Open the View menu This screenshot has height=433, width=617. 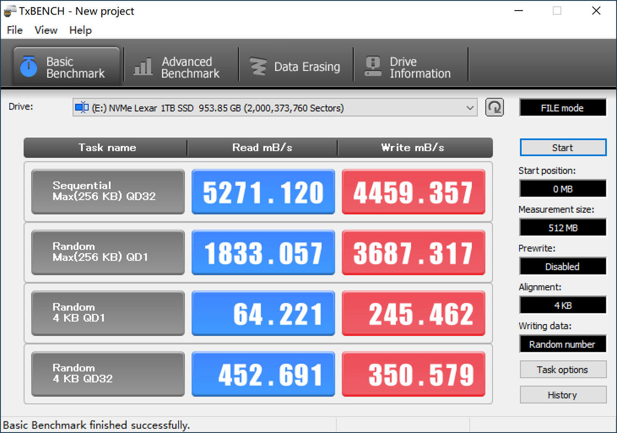click(45, 30)
